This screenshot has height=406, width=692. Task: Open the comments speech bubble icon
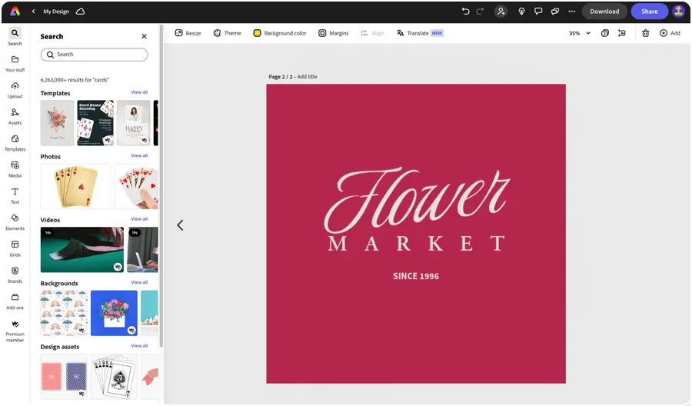[x=538, y=12]
